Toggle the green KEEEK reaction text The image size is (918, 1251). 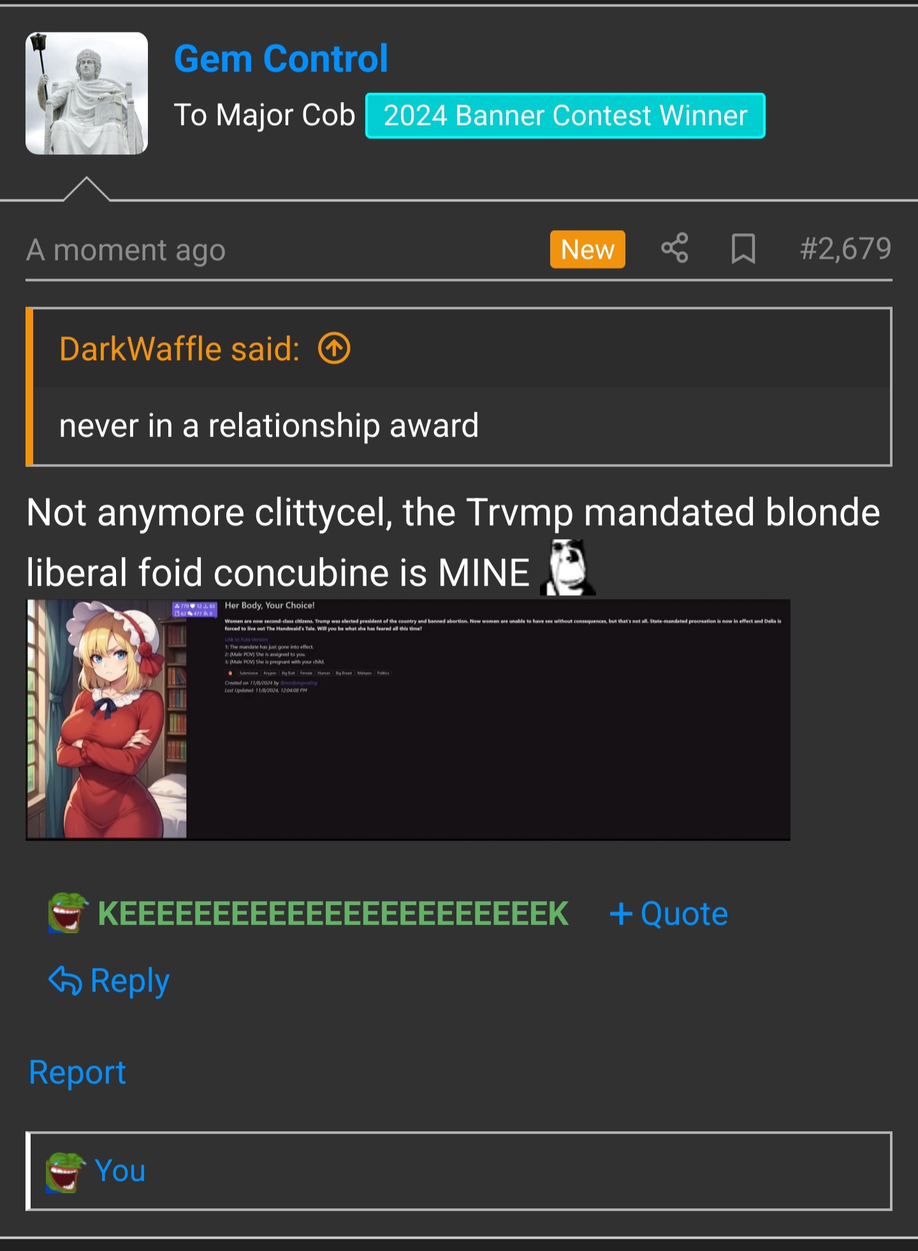[333, 913]
